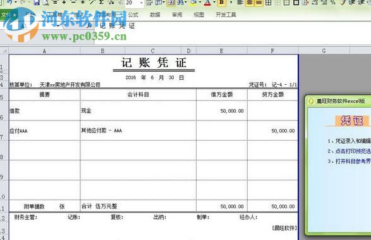371x240 pixels.
Task: Click the Undo arrow icon
Action: (x=9, y=2)
